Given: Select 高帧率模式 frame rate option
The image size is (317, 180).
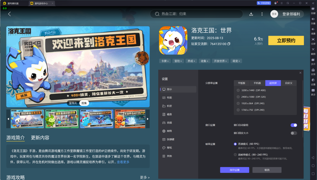Looking at the screenshot, I should click(x=235, y=154).
